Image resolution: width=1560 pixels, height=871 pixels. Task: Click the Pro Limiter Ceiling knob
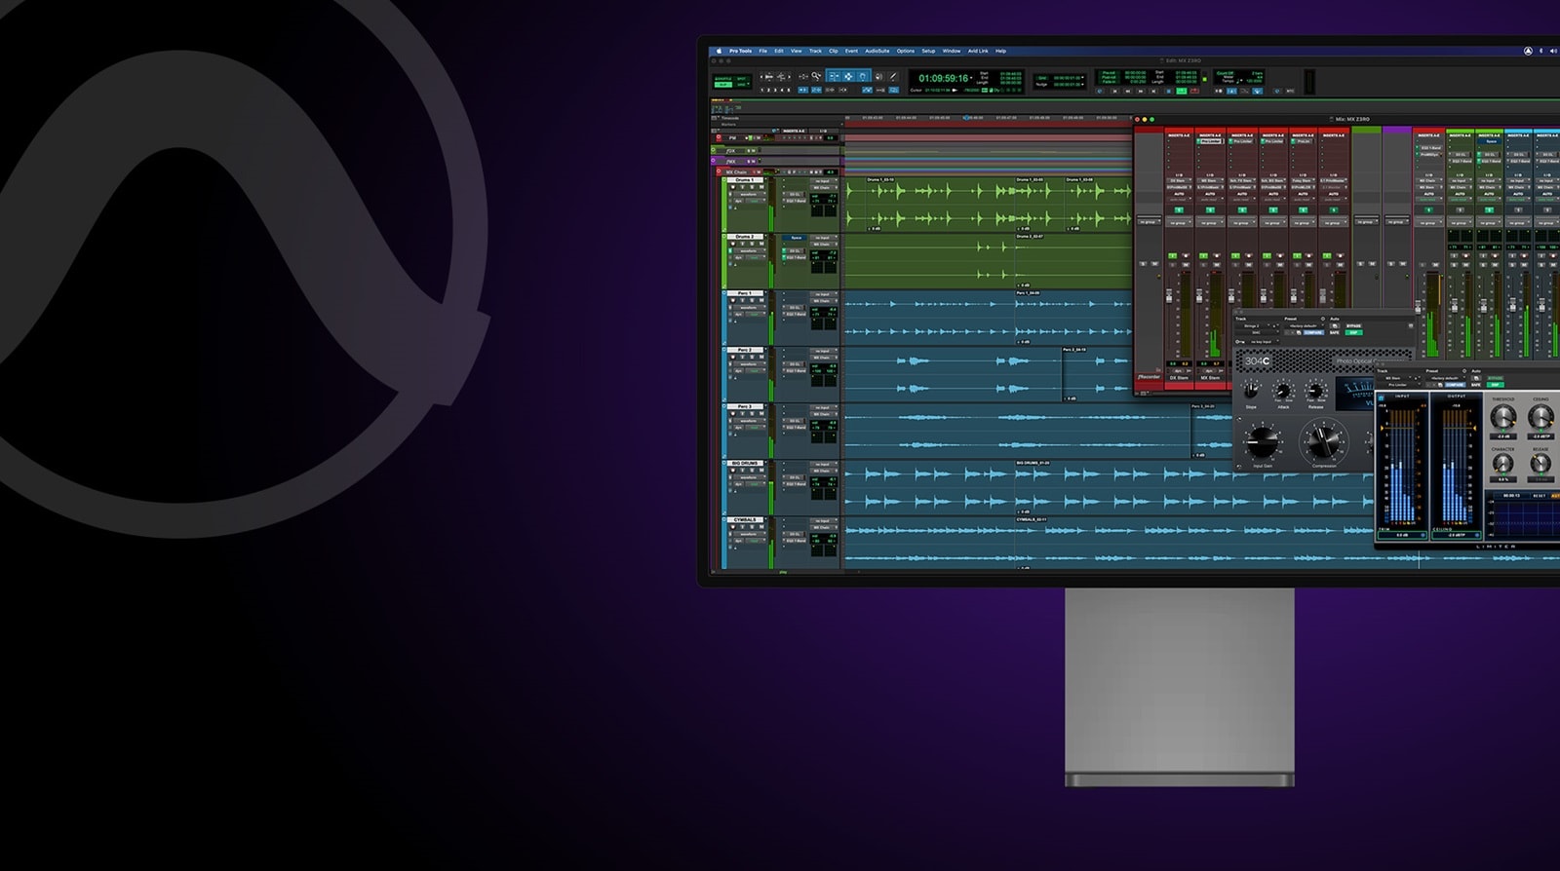1541,417
